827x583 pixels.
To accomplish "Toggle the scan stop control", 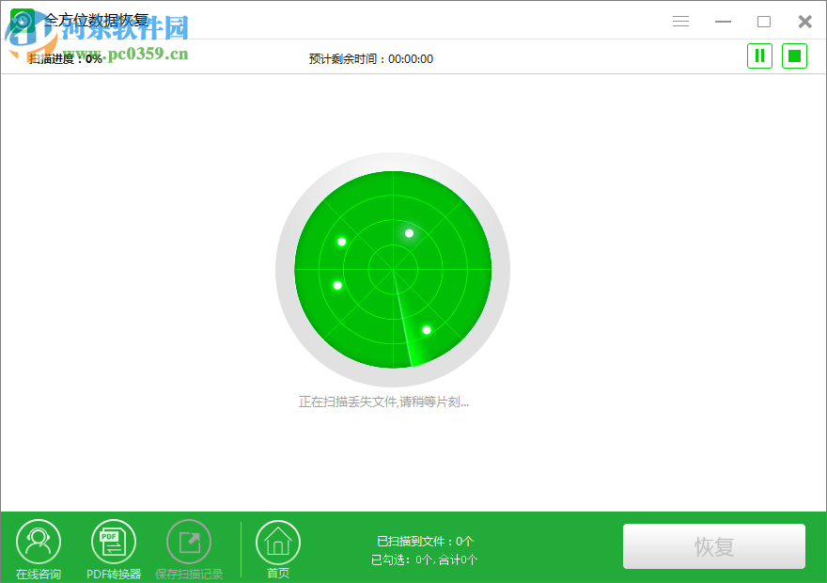I will coord(794,55).
